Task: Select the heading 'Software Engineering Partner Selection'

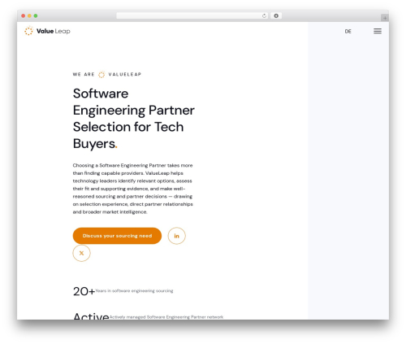Action: pos(134,118)
